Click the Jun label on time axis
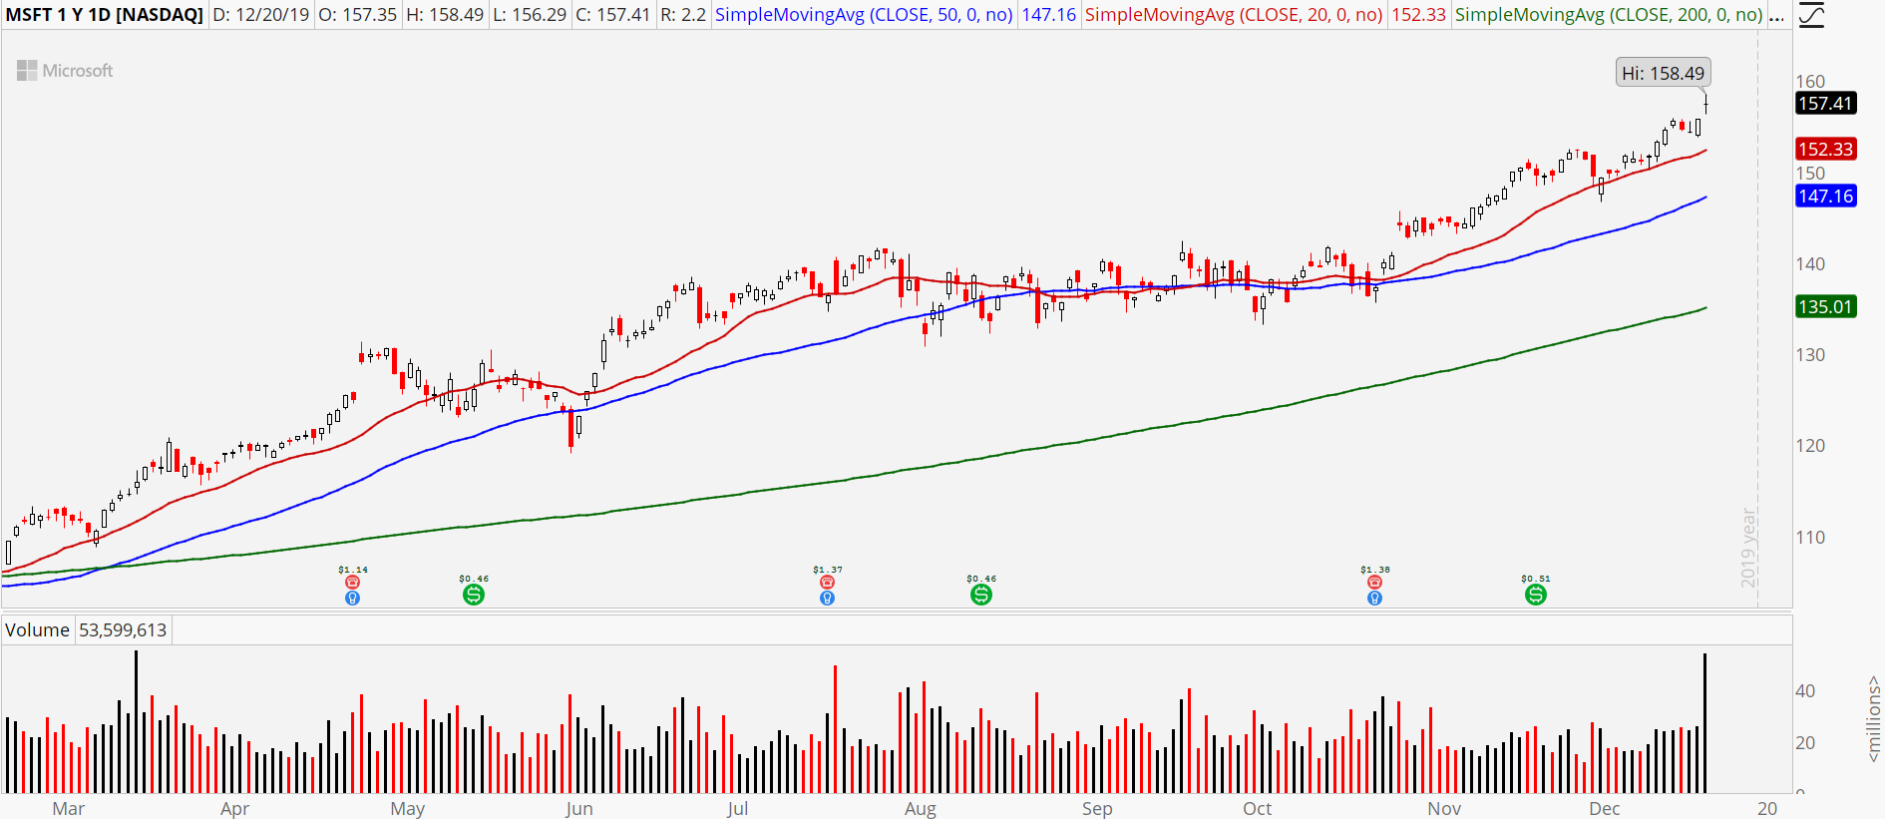 click(x=578, y=809)
